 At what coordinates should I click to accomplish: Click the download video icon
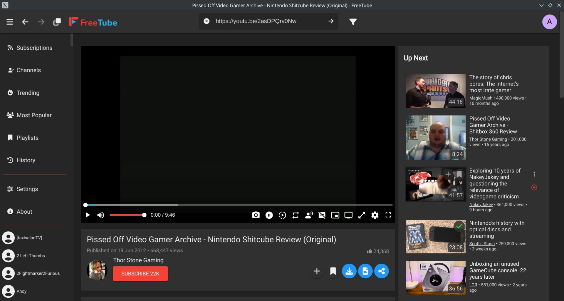point(349,271)
